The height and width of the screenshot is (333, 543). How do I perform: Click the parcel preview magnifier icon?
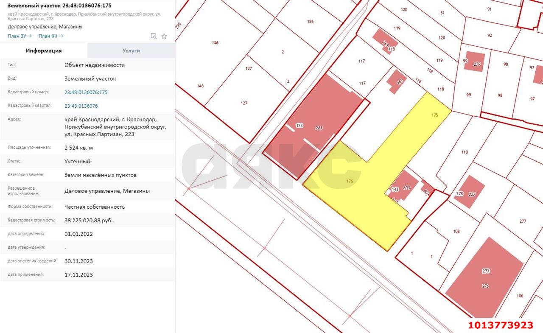click(x=154, y=36)
